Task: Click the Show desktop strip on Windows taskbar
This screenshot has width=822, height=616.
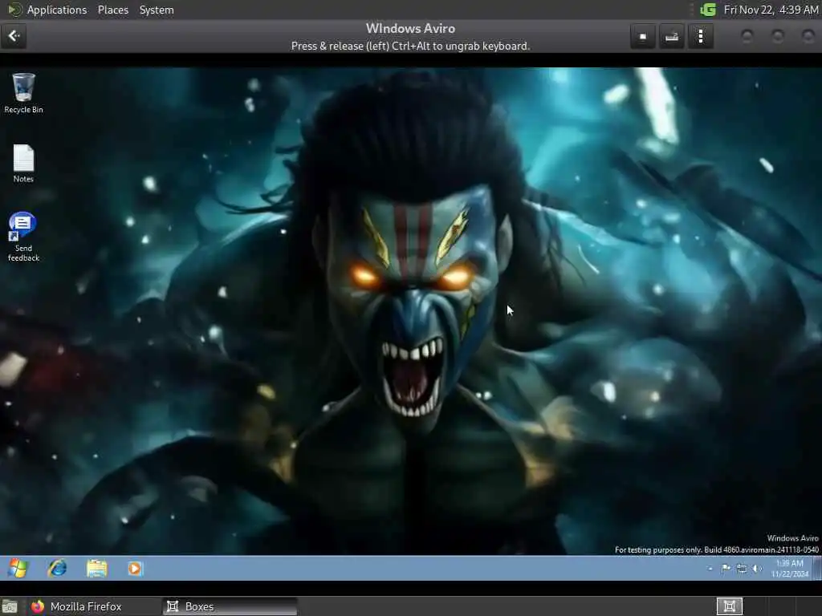Action: (x=816, y=569)
